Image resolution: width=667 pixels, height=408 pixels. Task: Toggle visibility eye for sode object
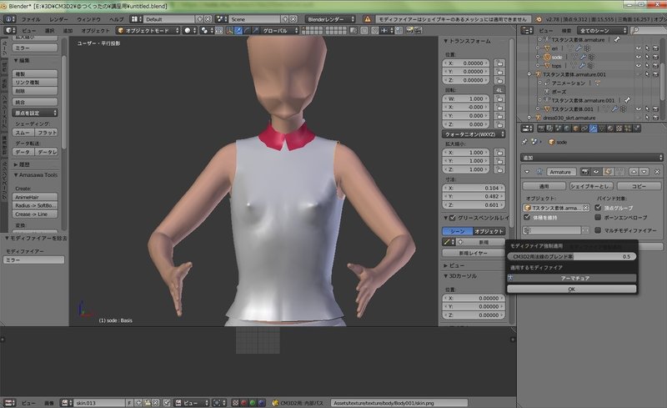(x=638, y=57)
